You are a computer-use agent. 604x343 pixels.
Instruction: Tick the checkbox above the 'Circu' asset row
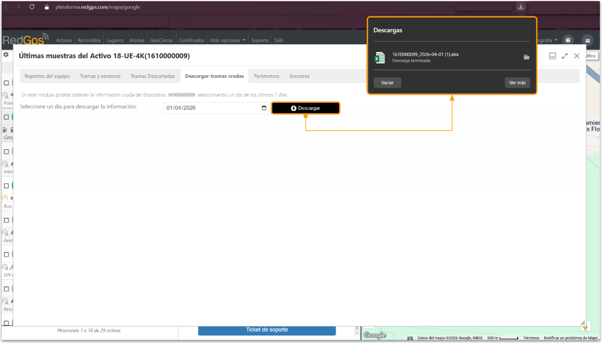pos(6,117)
